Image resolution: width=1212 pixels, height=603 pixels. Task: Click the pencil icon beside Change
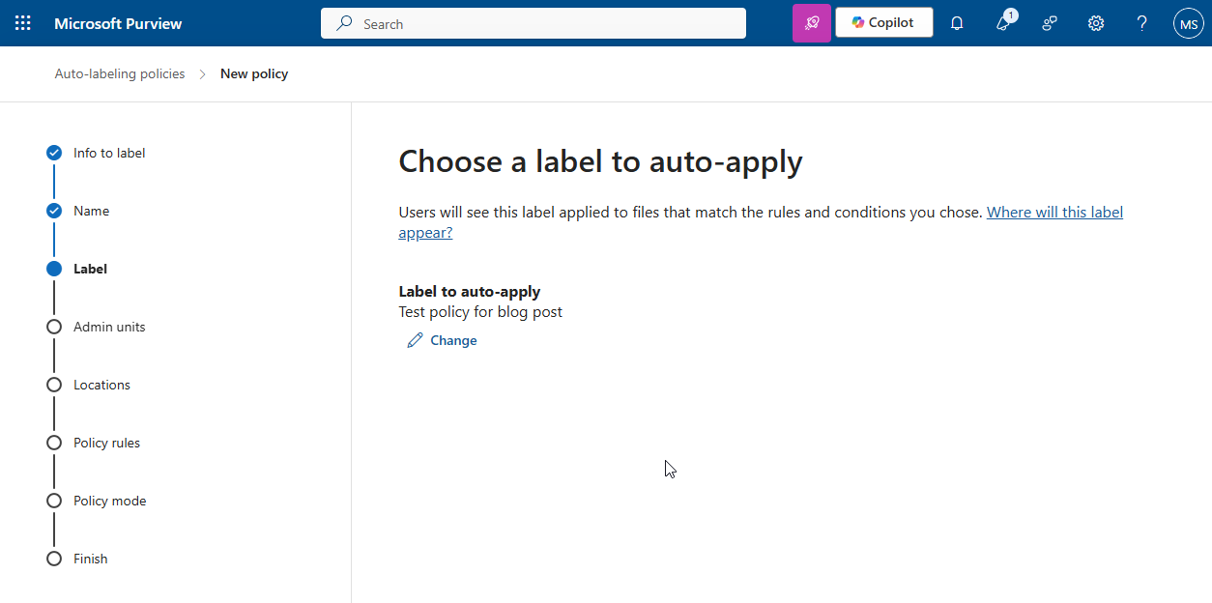click(x=415, y=339)
